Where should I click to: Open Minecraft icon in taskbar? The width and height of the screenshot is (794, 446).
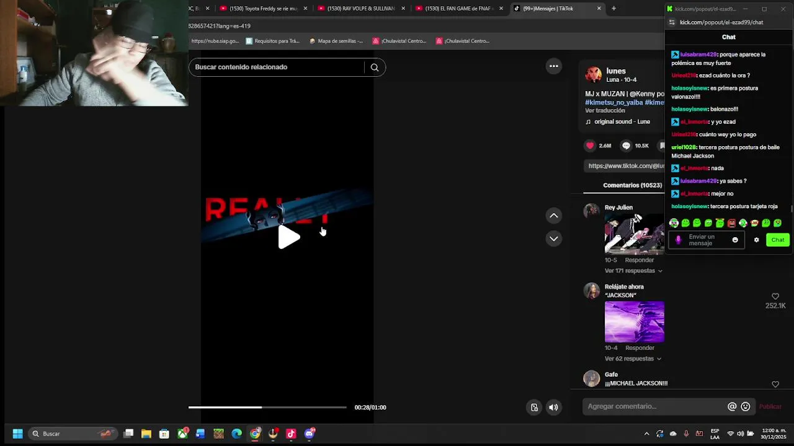218,434
